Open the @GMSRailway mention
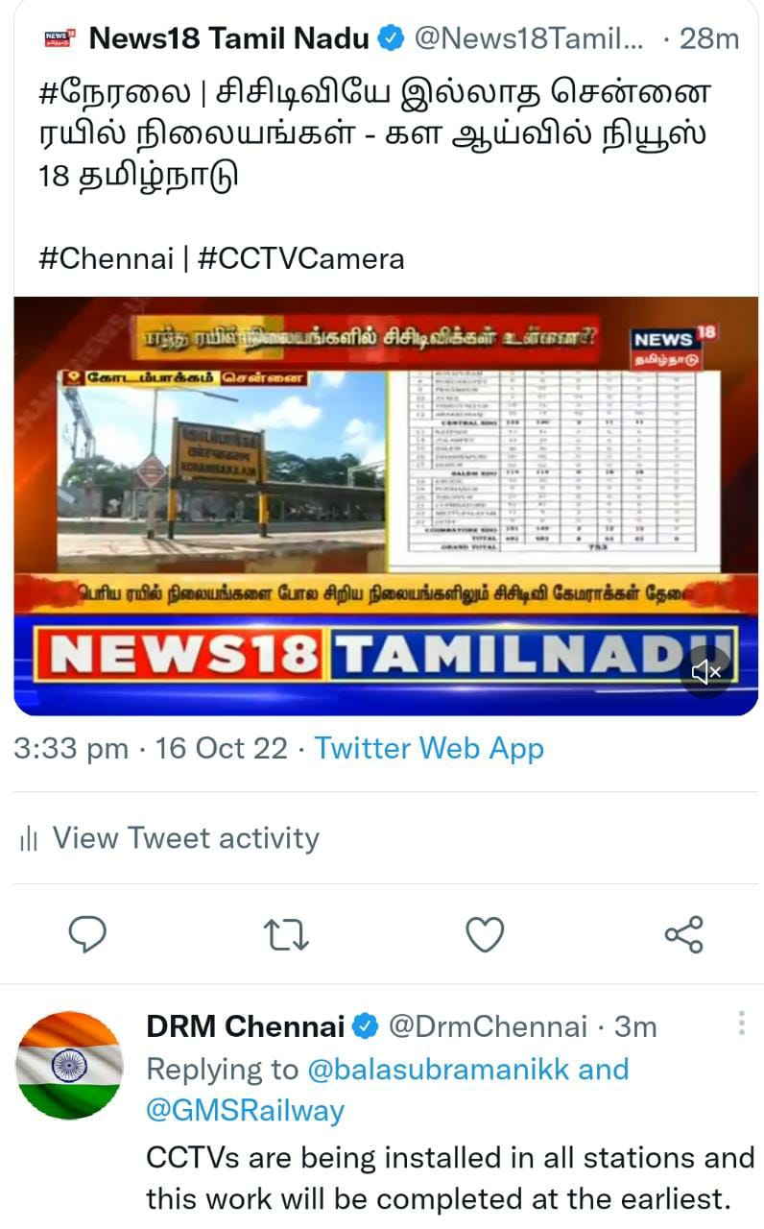The width and height of the screenshot is (764, 1229). [x=245, y=1111]
